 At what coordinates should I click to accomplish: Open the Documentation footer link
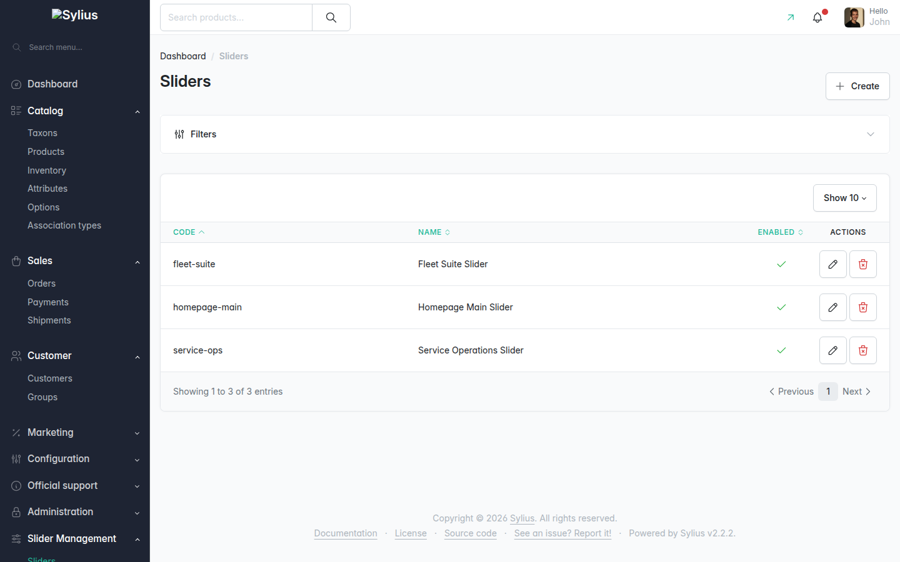tap(346, 533)
